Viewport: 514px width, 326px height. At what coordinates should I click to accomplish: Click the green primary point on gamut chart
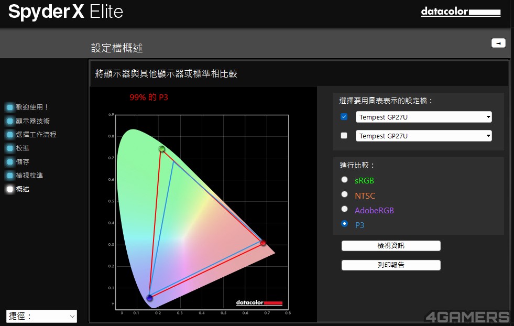(x=162, y=149)
